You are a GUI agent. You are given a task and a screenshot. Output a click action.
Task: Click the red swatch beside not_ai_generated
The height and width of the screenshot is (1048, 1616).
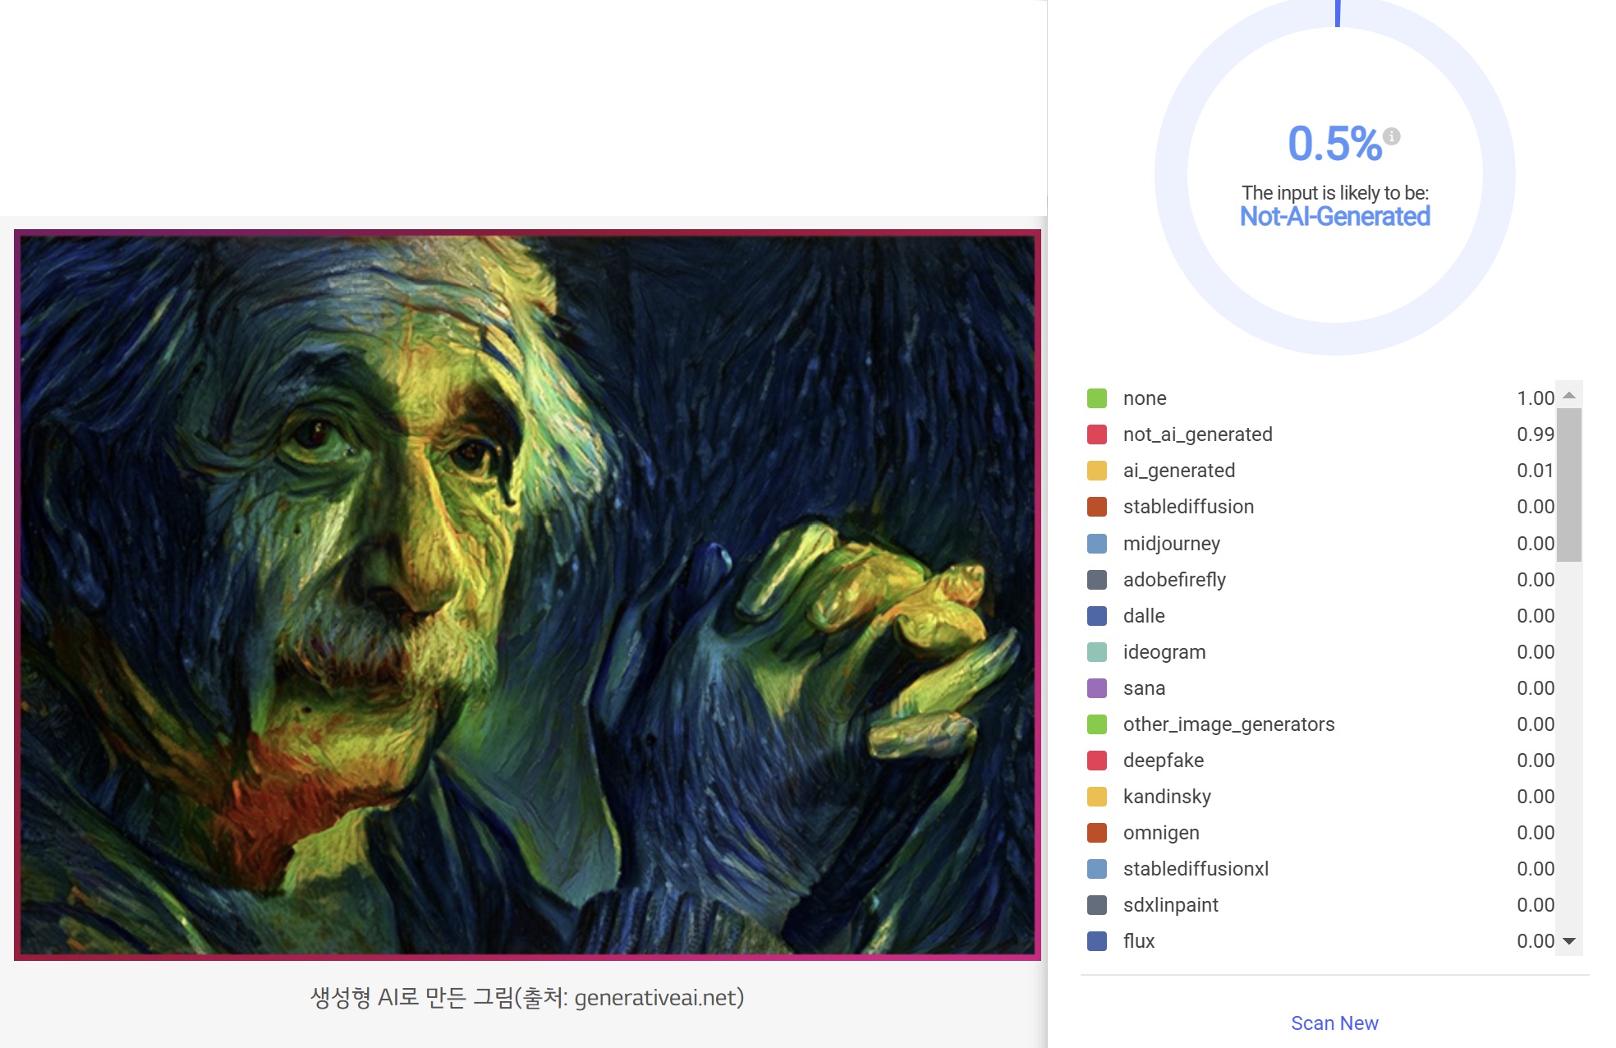point(1096,434)
